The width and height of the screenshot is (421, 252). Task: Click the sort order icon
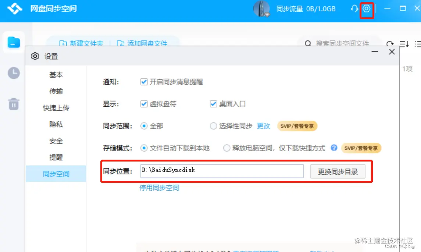coord(404,44)
